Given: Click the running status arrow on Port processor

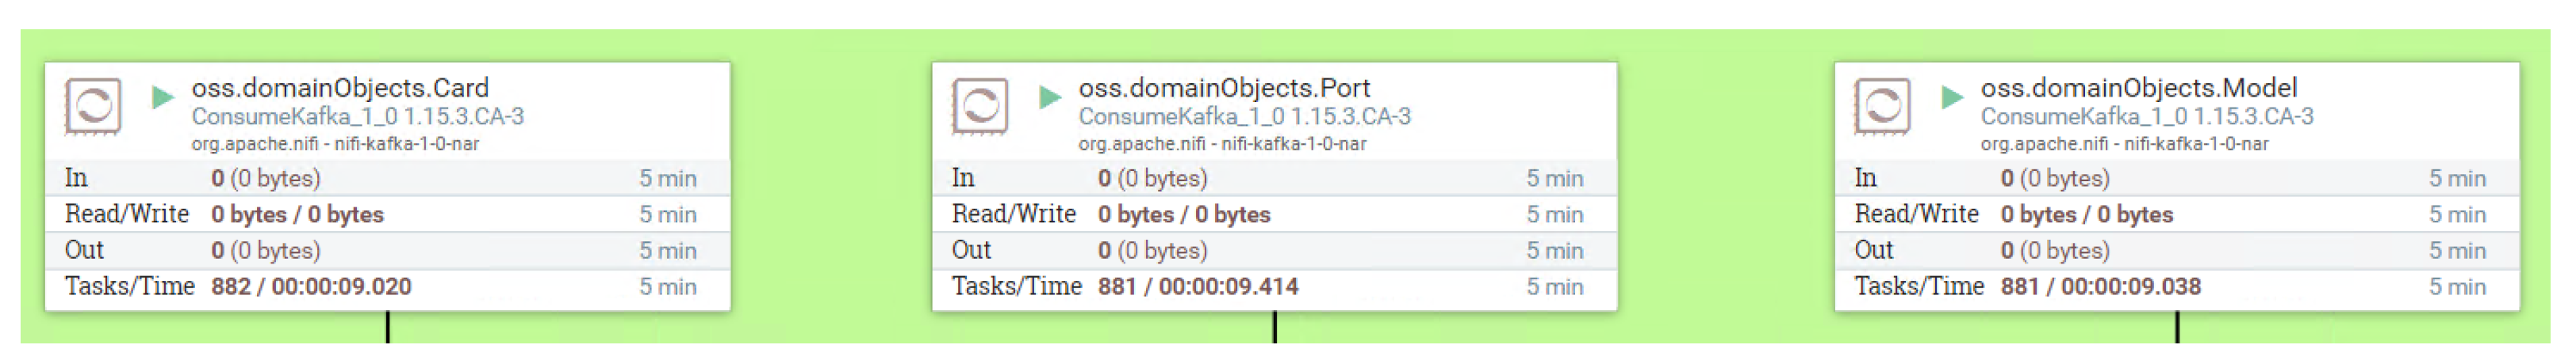Looking at the screenshot, I should (x=1049, y=97).
